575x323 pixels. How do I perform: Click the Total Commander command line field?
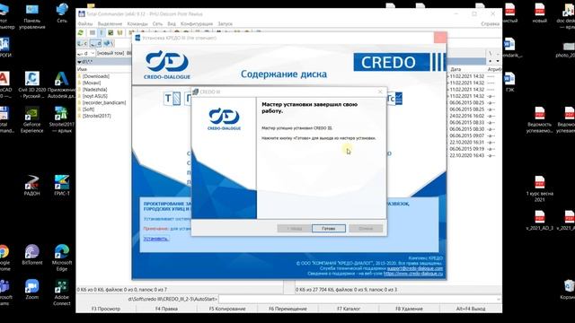359,299
